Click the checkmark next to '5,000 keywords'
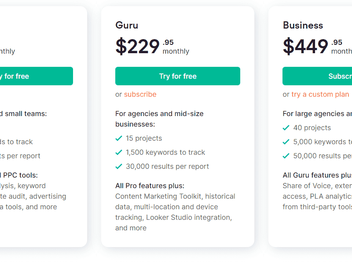The height and width of the screenshot is (262, 352). tap(286, 142)
